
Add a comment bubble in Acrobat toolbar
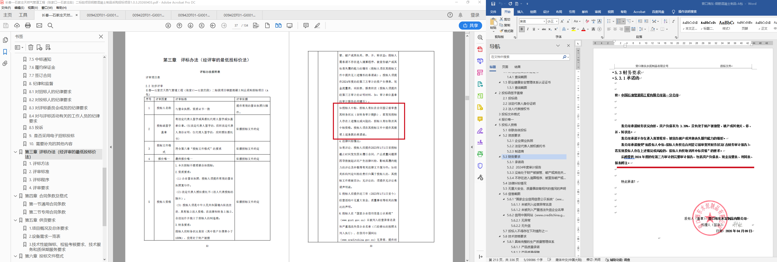306,26
